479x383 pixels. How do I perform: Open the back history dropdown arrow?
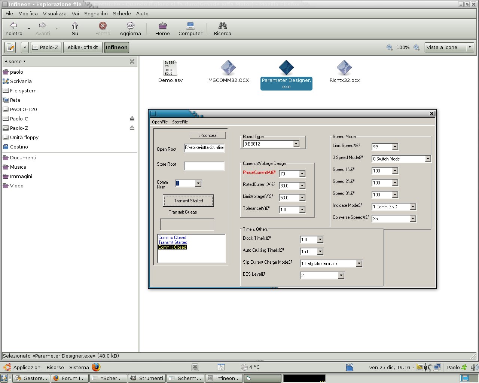pos(29,29)
